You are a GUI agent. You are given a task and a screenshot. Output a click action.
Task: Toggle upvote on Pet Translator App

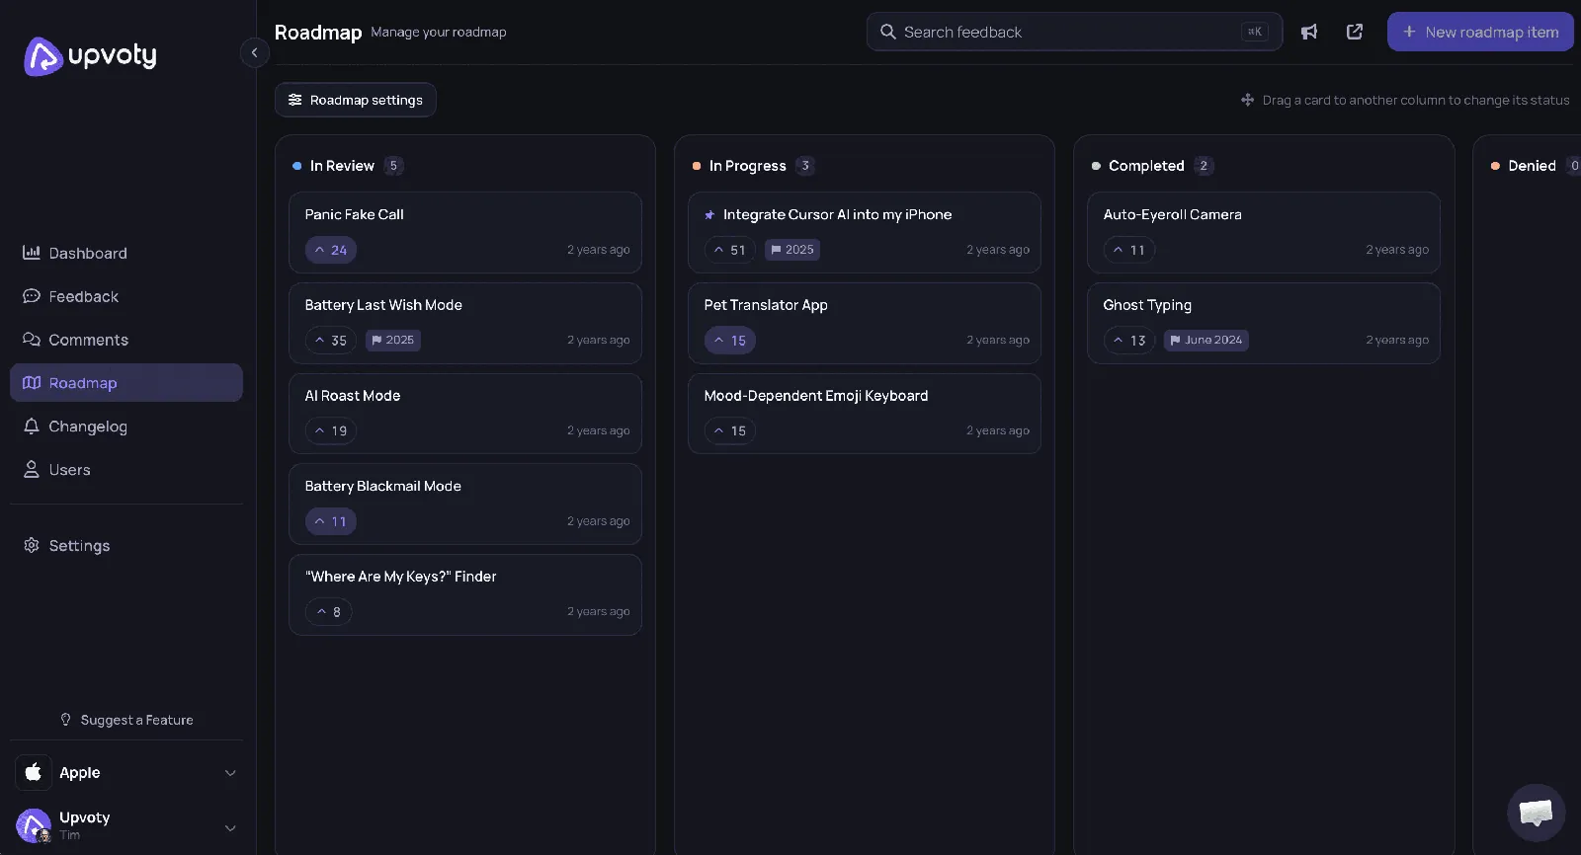click(729, 341)
